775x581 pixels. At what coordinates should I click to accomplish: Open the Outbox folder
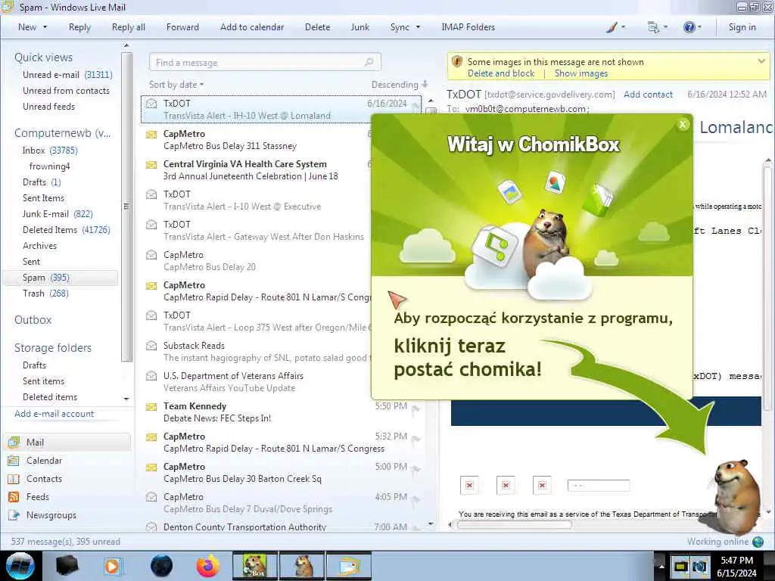coord(33,320)
